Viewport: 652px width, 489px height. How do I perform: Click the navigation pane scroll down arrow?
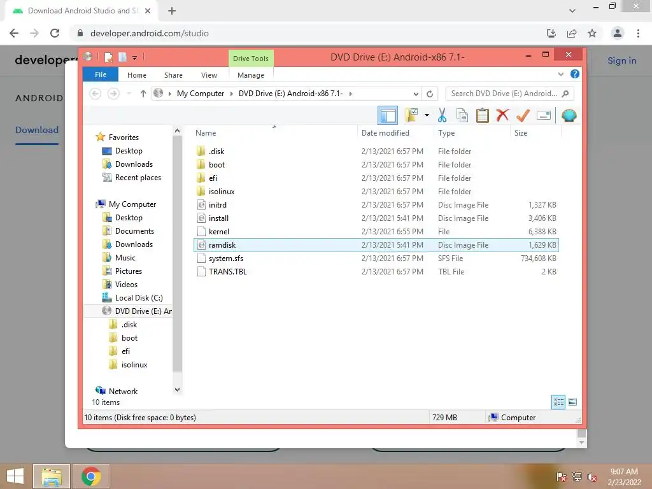(x=177, y=390)
